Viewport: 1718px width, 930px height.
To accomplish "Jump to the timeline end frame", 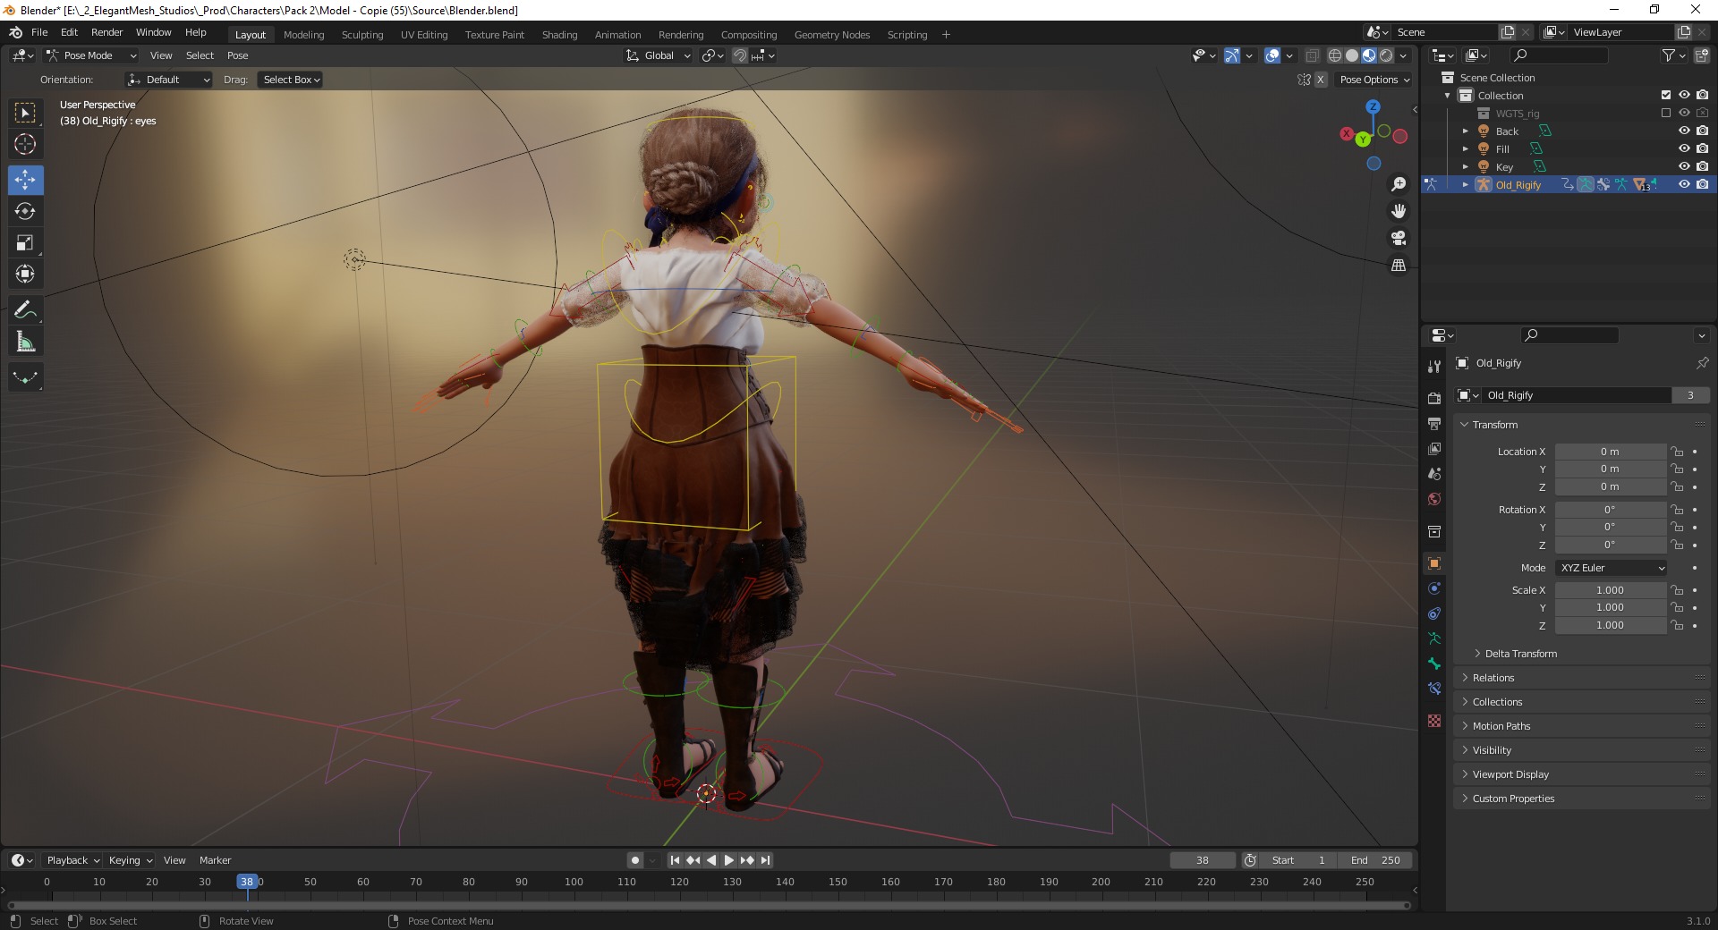I will pyautogui.click(x=765, y=860).
